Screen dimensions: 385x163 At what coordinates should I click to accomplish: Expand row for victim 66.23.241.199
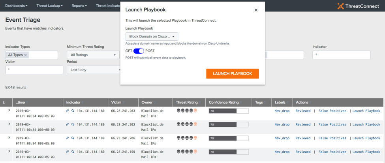(9, 151)
